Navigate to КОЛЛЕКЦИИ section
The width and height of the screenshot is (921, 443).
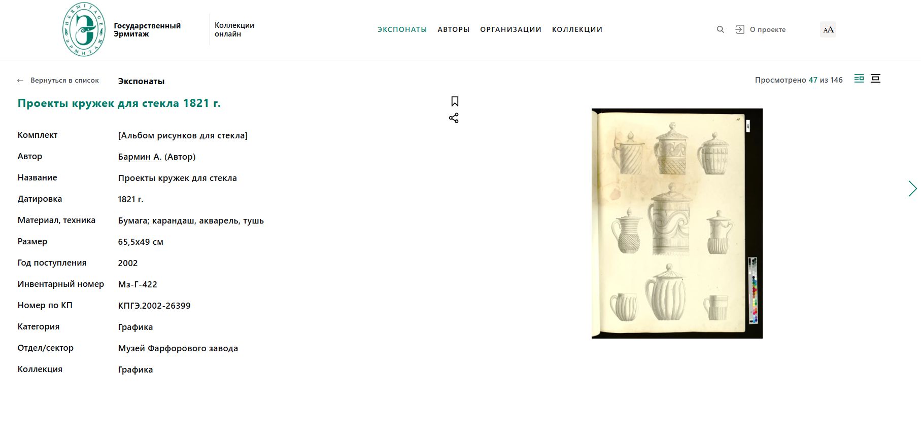pos(577,29)
